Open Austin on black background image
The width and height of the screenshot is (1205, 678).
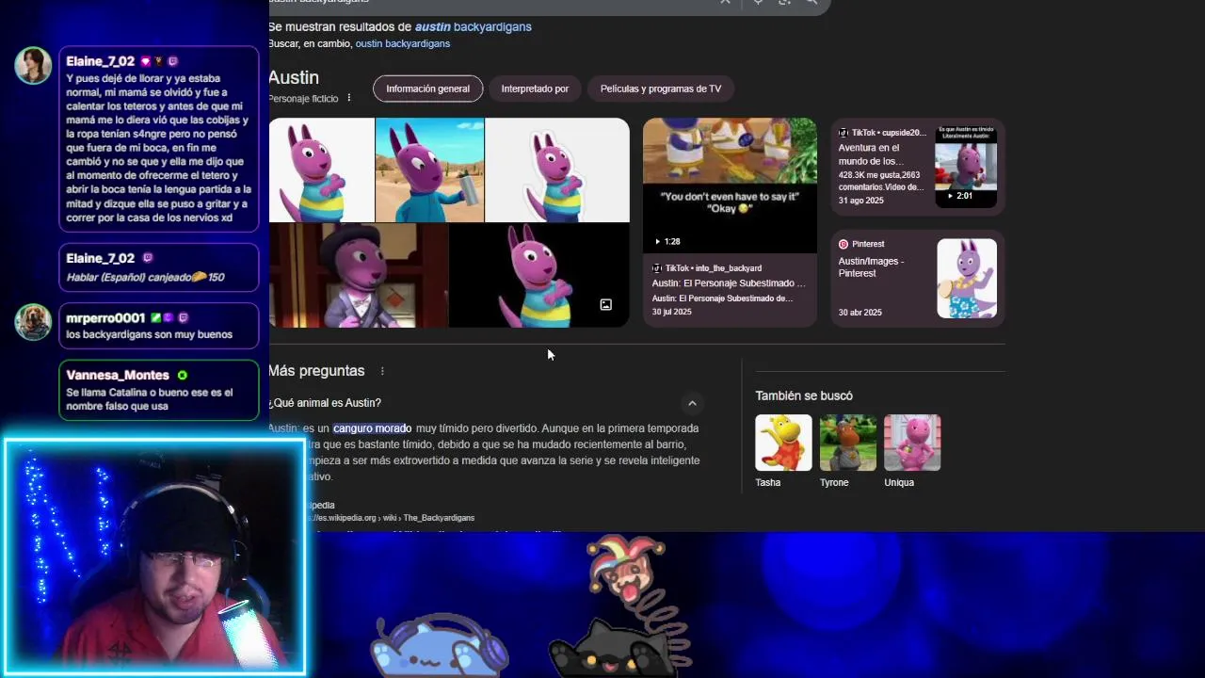pos(539,275)
